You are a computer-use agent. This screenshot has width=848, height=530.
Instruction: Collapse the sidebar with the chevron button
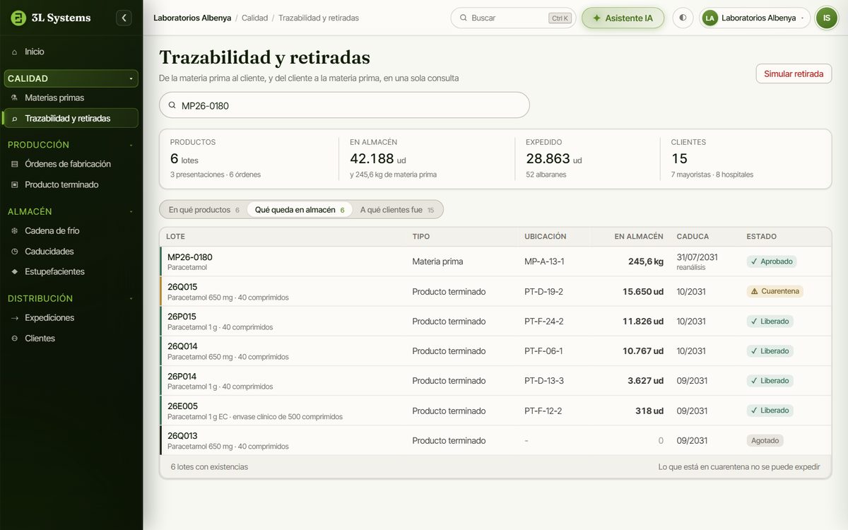[124, 18]
